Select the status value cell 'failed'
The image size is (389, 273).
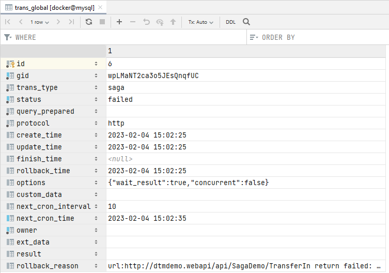pos(120,99)
